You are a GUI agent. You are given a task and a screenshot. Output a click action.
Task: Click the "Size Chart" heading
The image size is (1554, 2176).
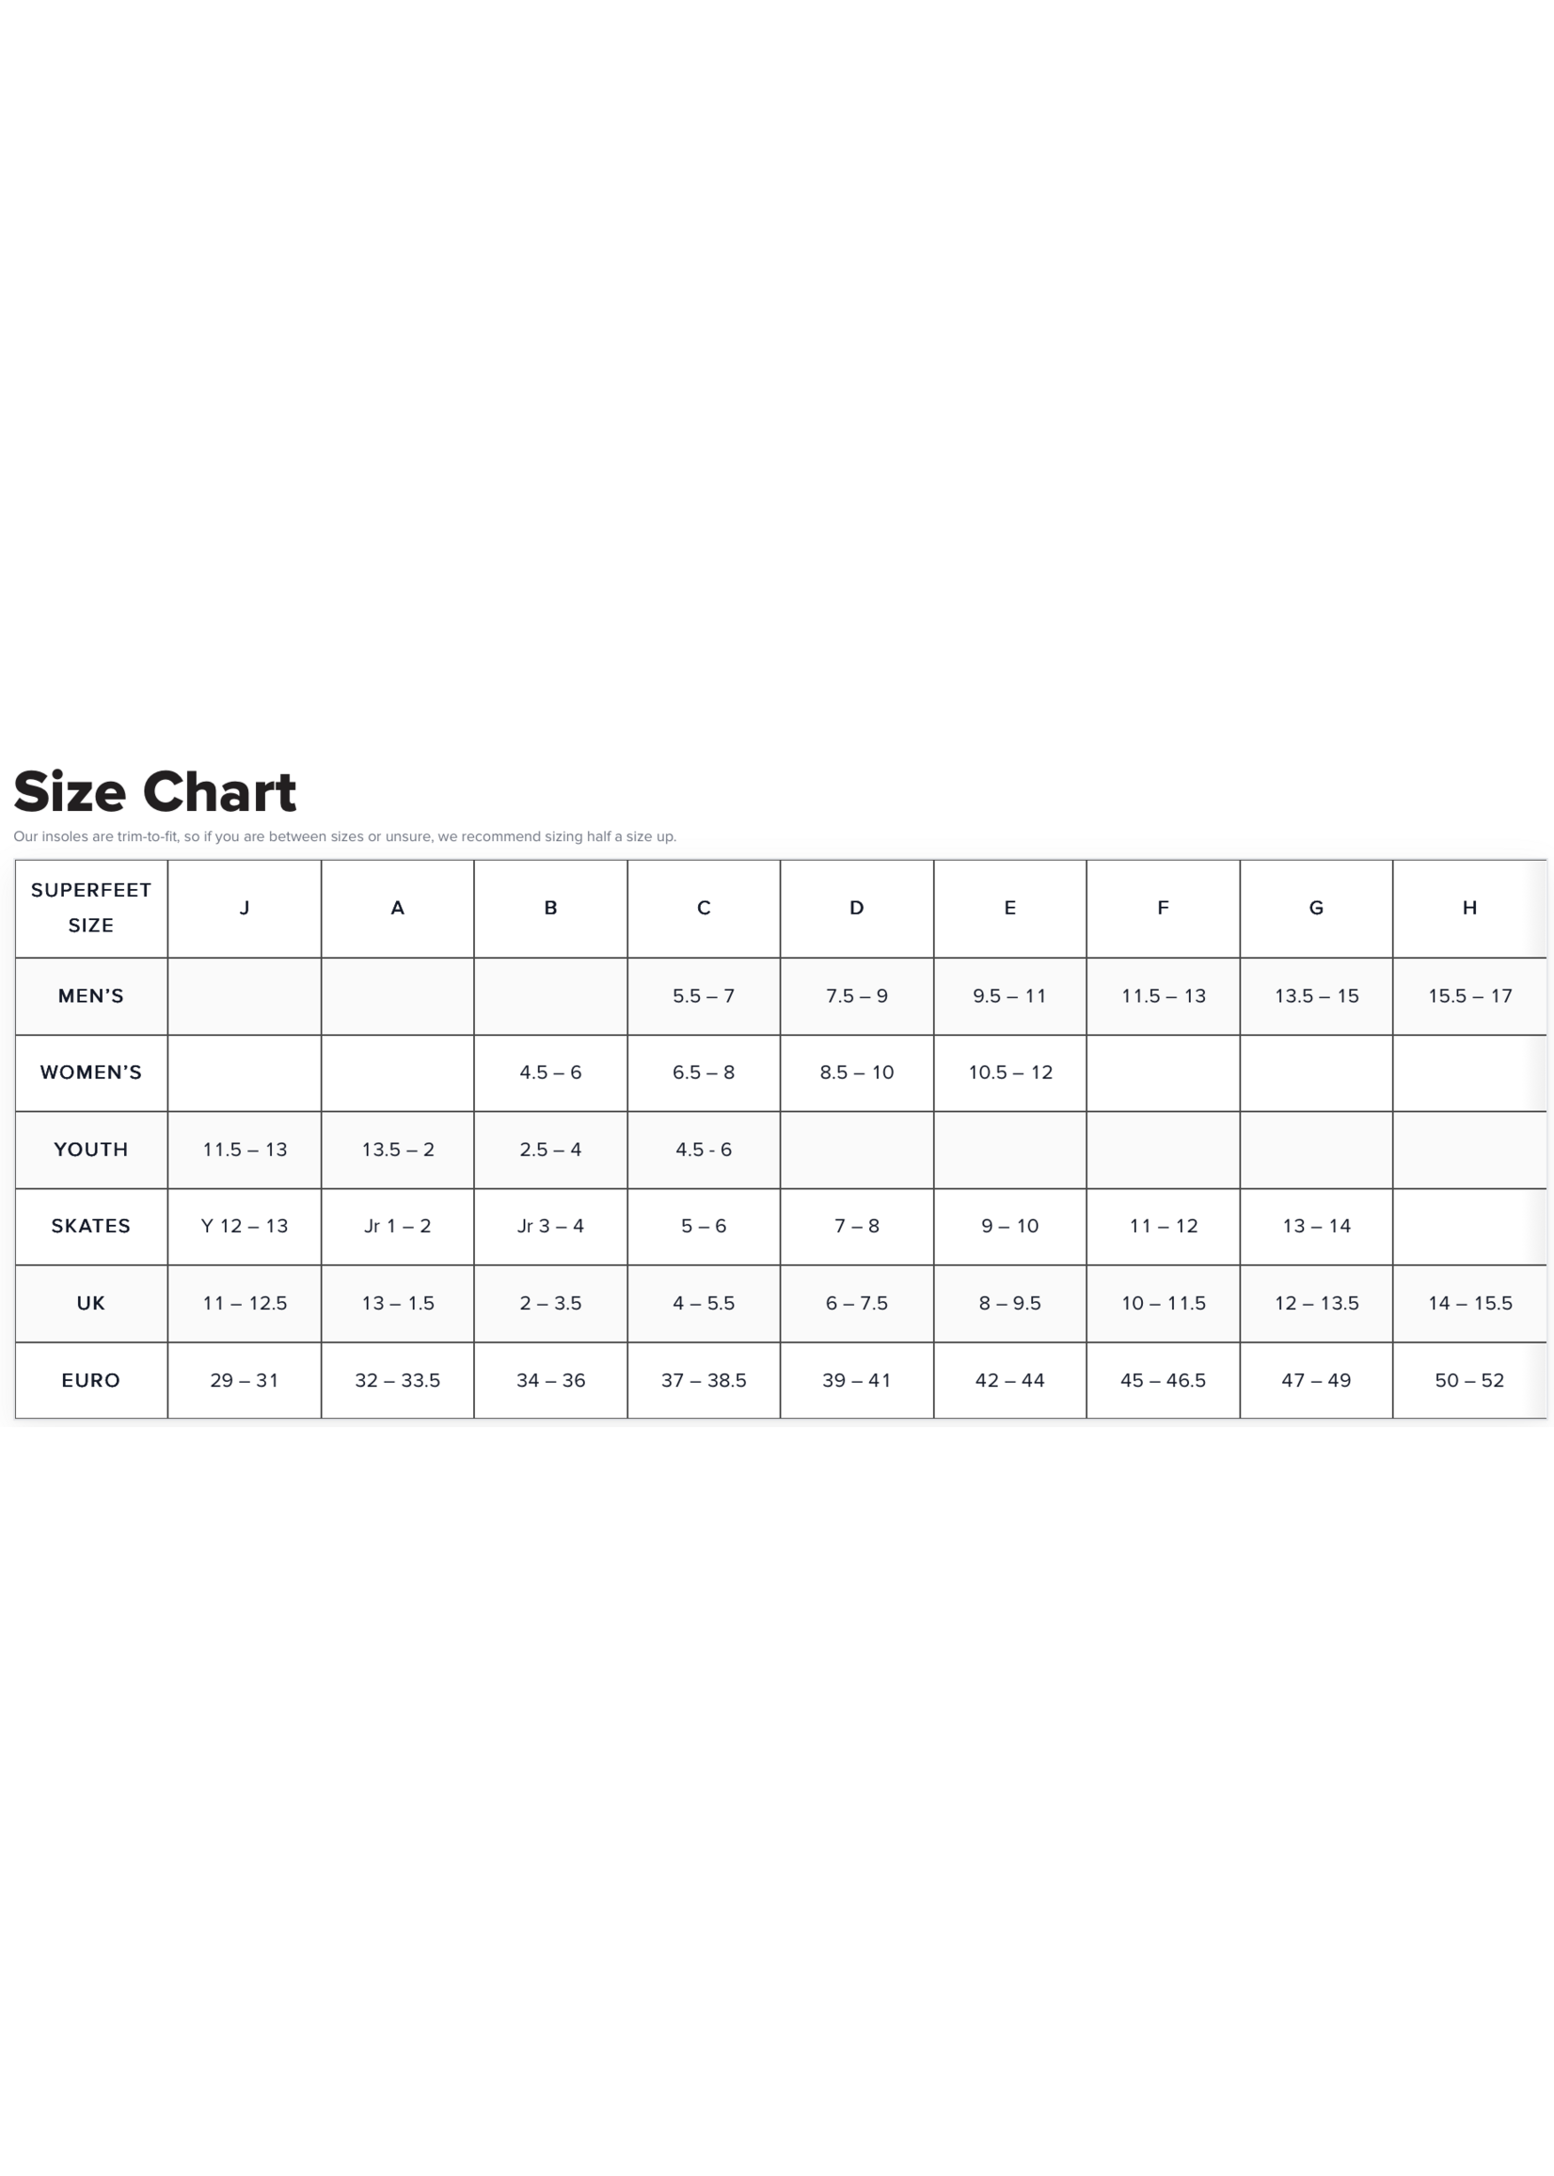click(x=155, y=792)
